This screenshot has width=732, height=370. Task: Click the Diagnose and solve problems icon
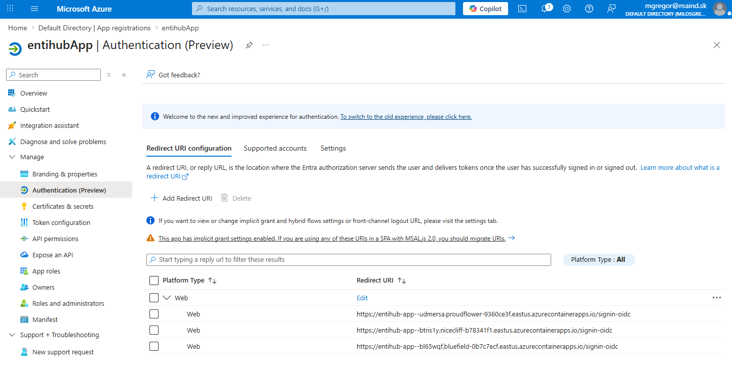[12, 142]
